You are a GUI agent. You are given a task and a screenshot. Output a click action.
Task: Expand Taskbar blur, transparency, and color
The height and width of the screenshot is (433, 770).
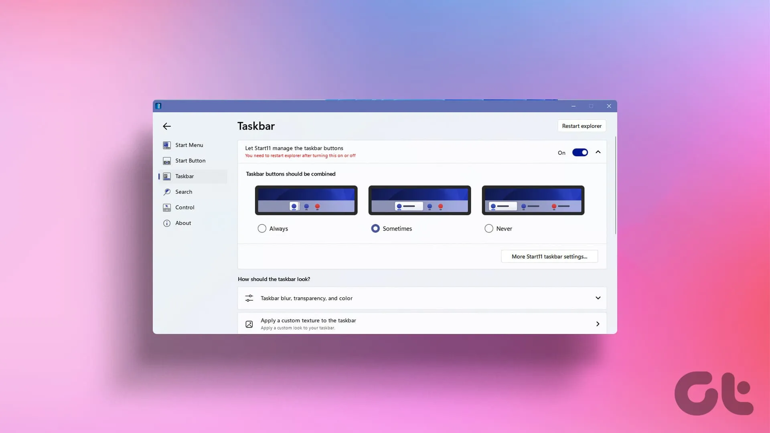598,298
